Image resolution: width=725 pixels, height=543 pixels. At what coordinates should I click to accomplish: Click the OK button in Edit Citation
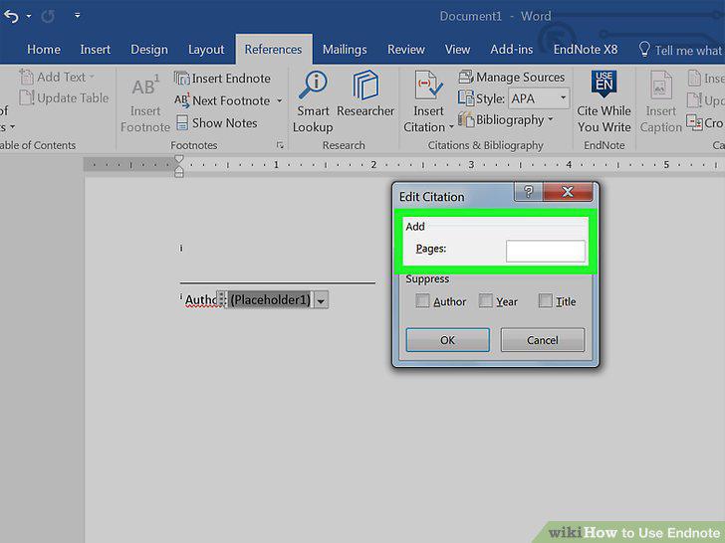point(447,340)
